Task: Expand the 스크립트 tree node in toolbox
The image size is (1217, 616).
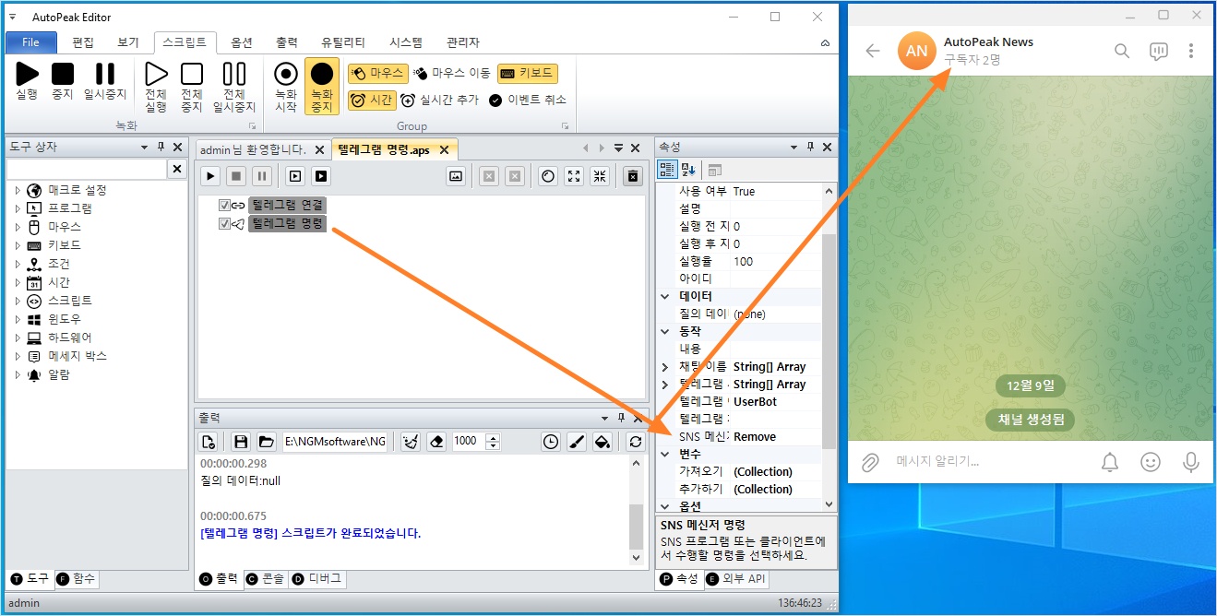Action: [x=17, y=301]
